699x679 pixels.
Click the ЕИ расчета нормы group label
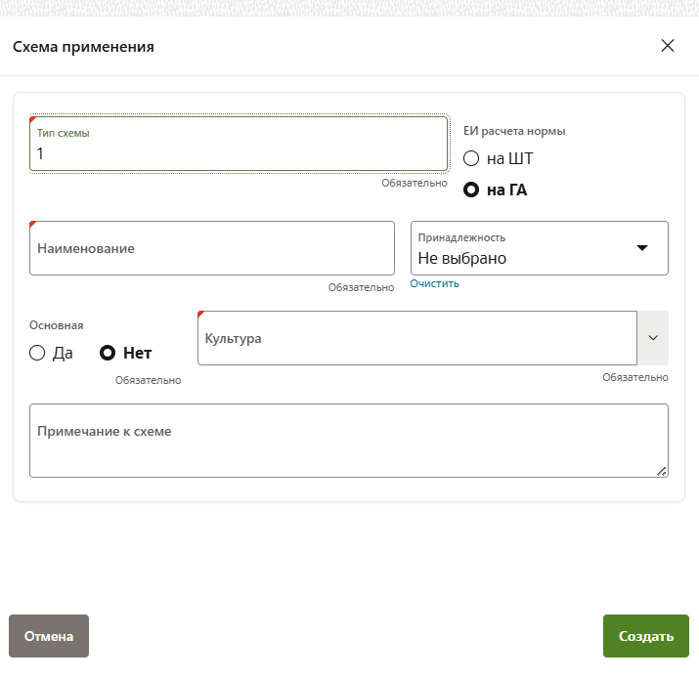pyautogui.click(x=514, y=131)
